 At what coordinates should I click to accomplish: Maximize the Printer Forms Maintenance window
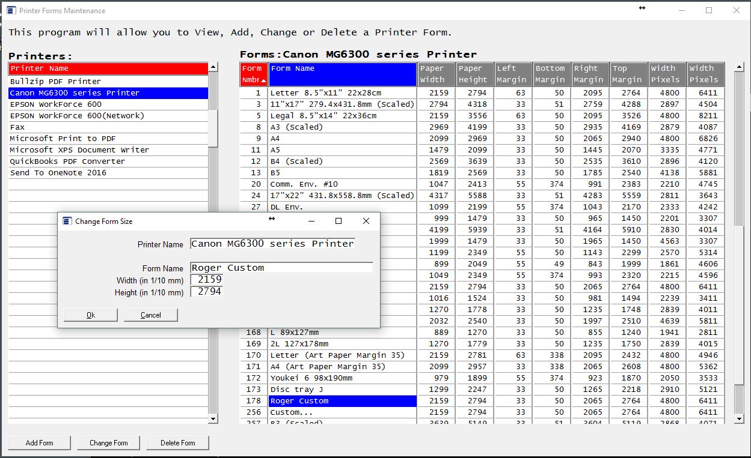click(709, 10)
